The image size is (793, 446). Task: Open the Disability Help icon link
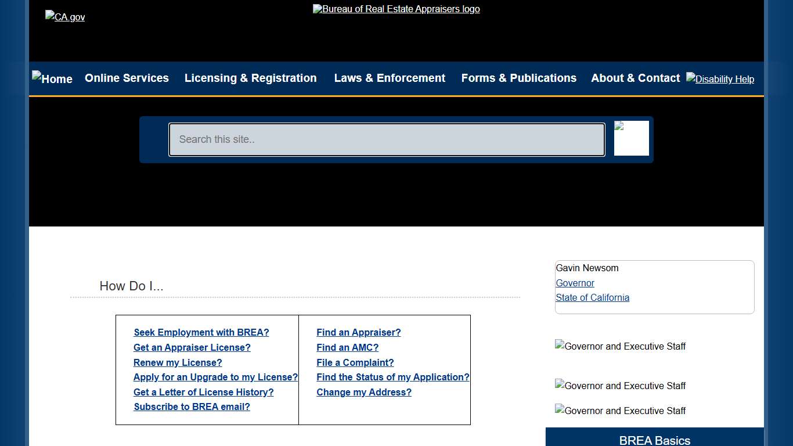click(720, 79)
